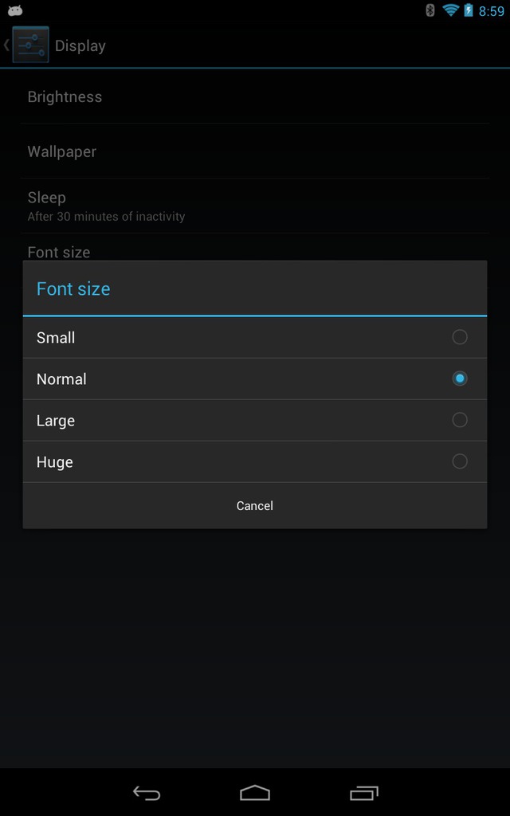Tap the Back navigation button
This screenshot has width=510, height=816.
tap(147, 793)
